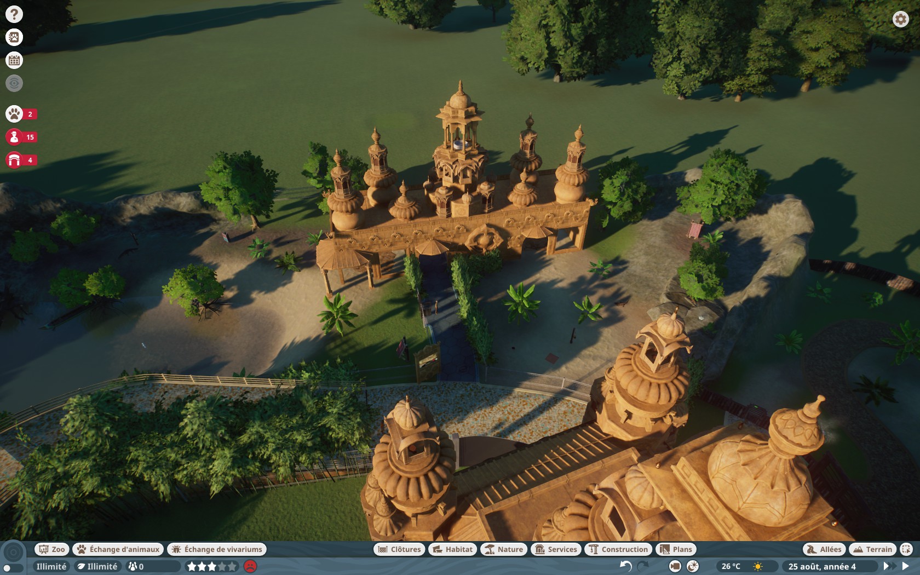Click the Illimité conservation credits indicator
This screenshot has height=575, width=920.
(98, 566)
